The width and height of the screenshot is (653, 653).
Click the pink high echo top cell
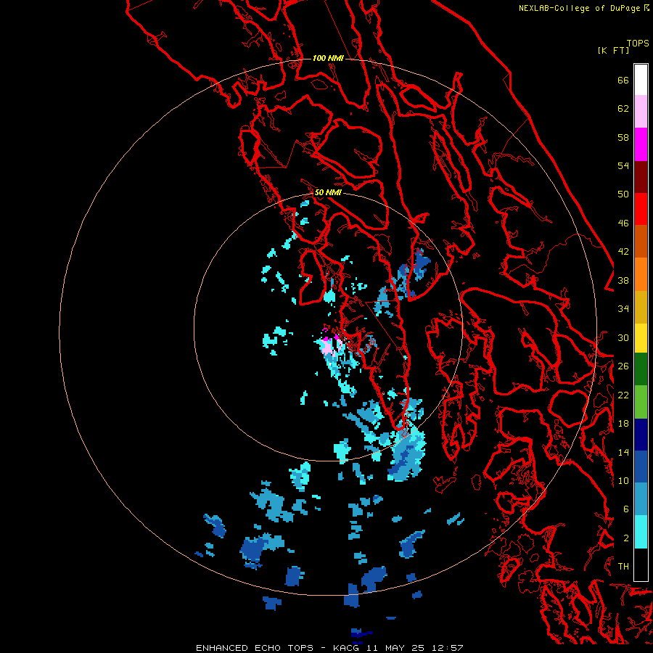pos(328,347)
